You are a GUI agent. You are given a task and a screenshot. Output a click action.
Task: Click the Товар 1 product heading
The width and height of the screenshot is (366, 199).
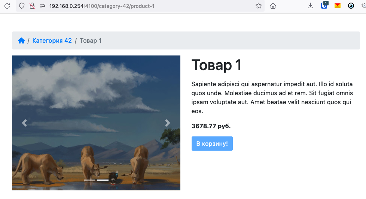pyautogui.click(x=216, y=65)
